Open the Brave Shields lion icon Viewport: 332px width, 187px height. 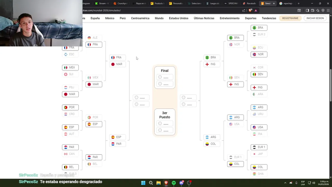coord(250,10)
